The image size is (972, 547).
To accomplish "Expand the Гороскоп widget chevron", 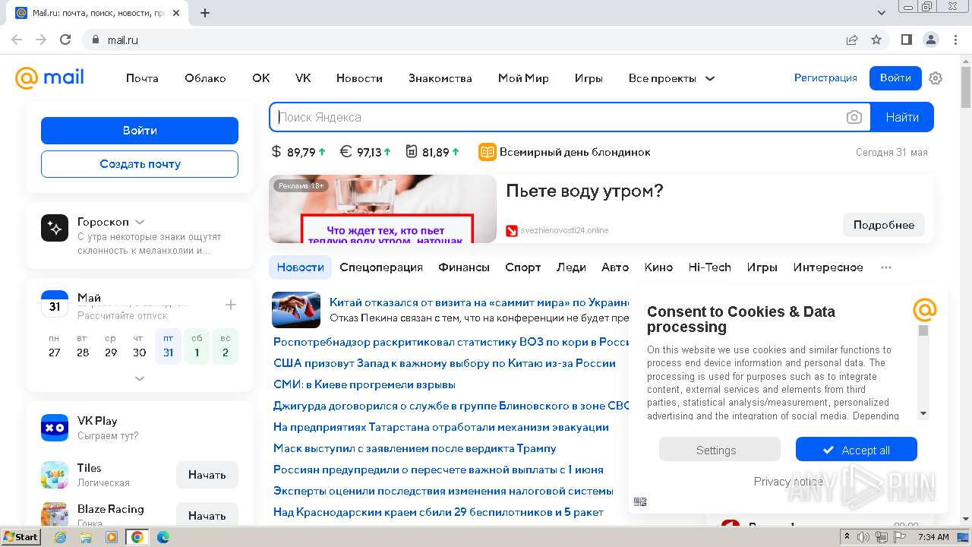I will 140,222.
